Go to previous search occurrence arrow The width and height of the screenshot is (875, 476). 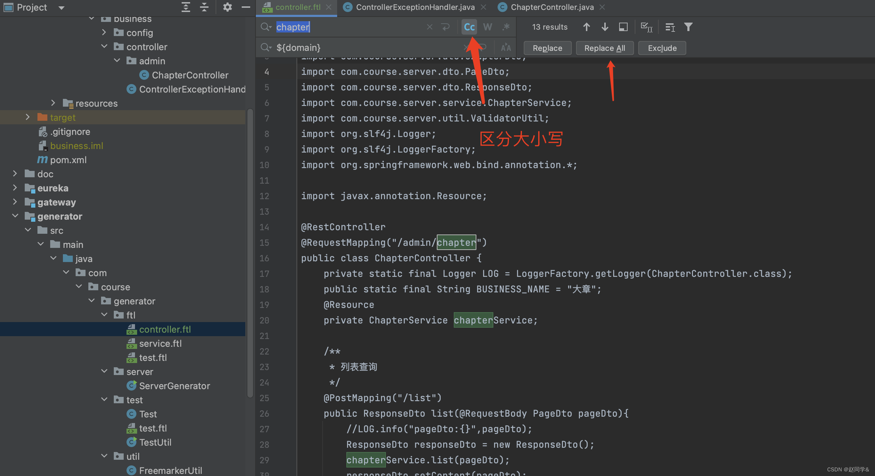point(586,27)
